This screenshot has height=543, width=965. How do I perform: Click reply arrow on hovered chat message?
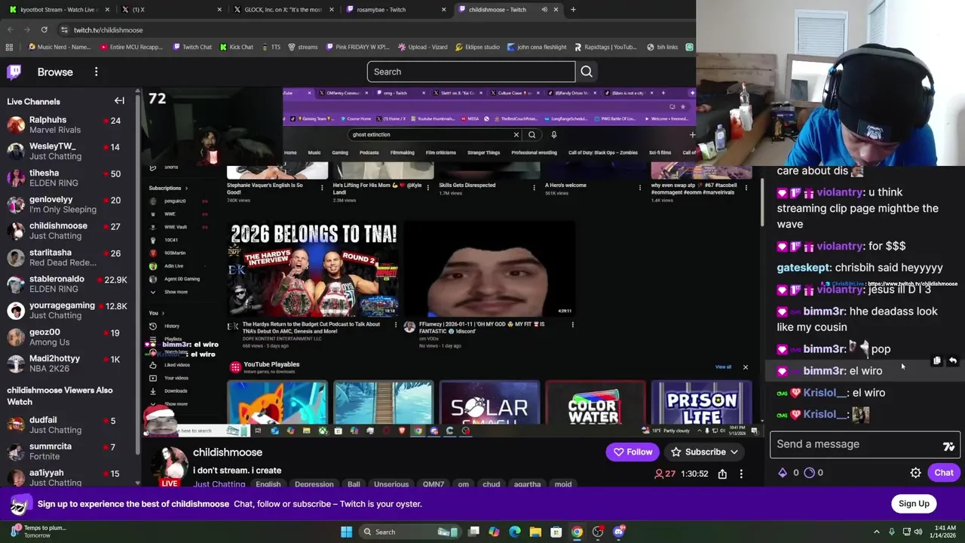953,361
